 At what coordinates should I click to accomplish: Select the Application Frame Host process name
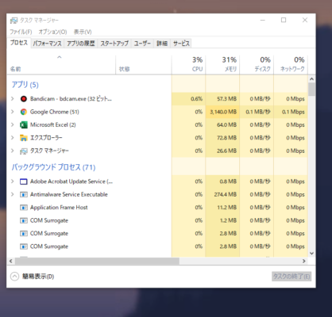[59, 208]
